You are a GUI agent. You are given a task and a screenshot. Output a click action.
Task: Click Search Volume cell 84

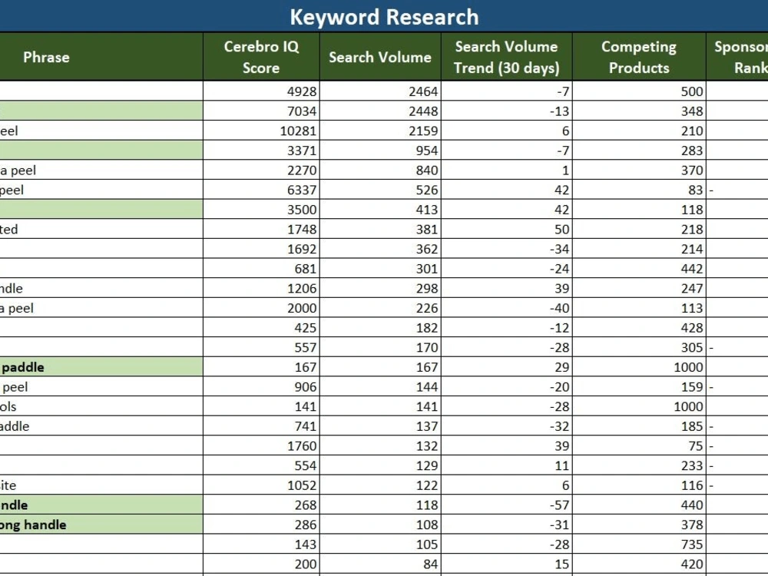(x=380, y=564)
